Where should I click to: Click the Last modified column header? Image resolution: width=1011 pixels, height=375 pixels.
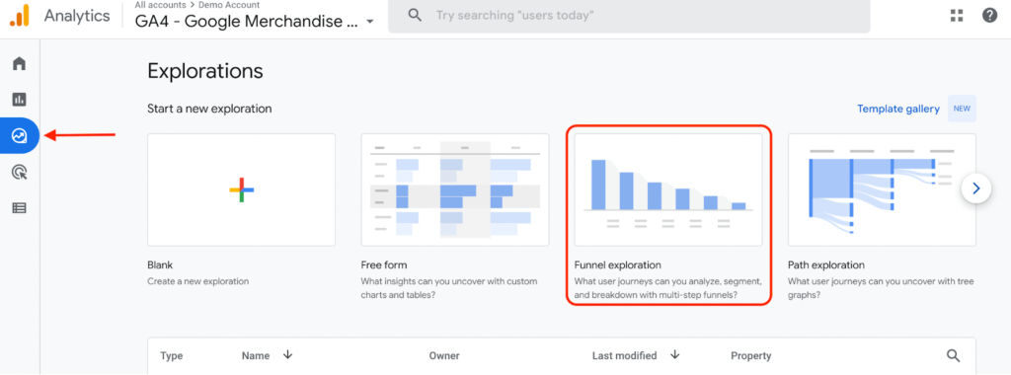click(624, 355)
